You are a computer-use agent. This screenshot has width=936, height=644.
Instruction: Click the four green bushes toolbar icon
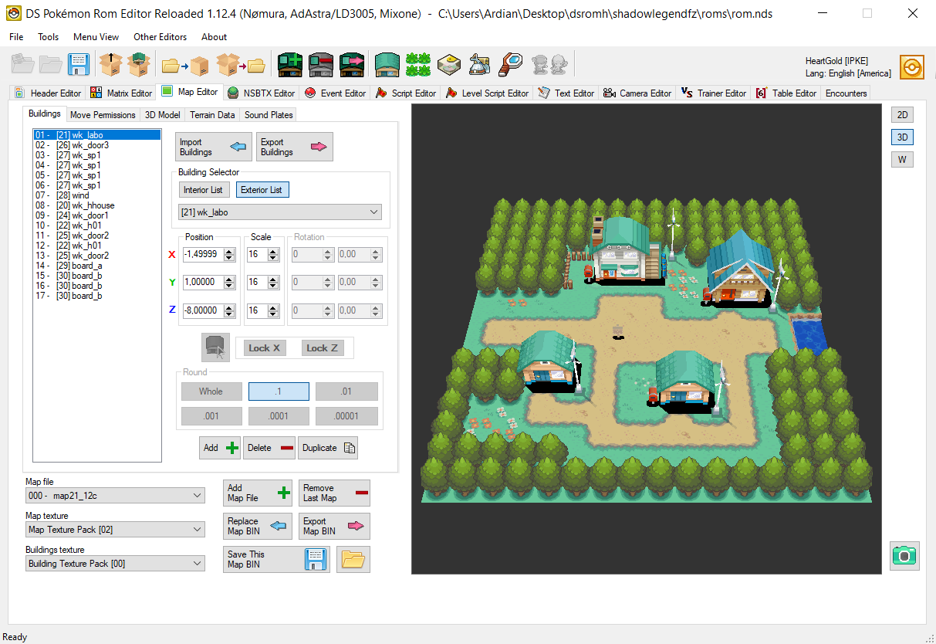[x=418, y=64]
